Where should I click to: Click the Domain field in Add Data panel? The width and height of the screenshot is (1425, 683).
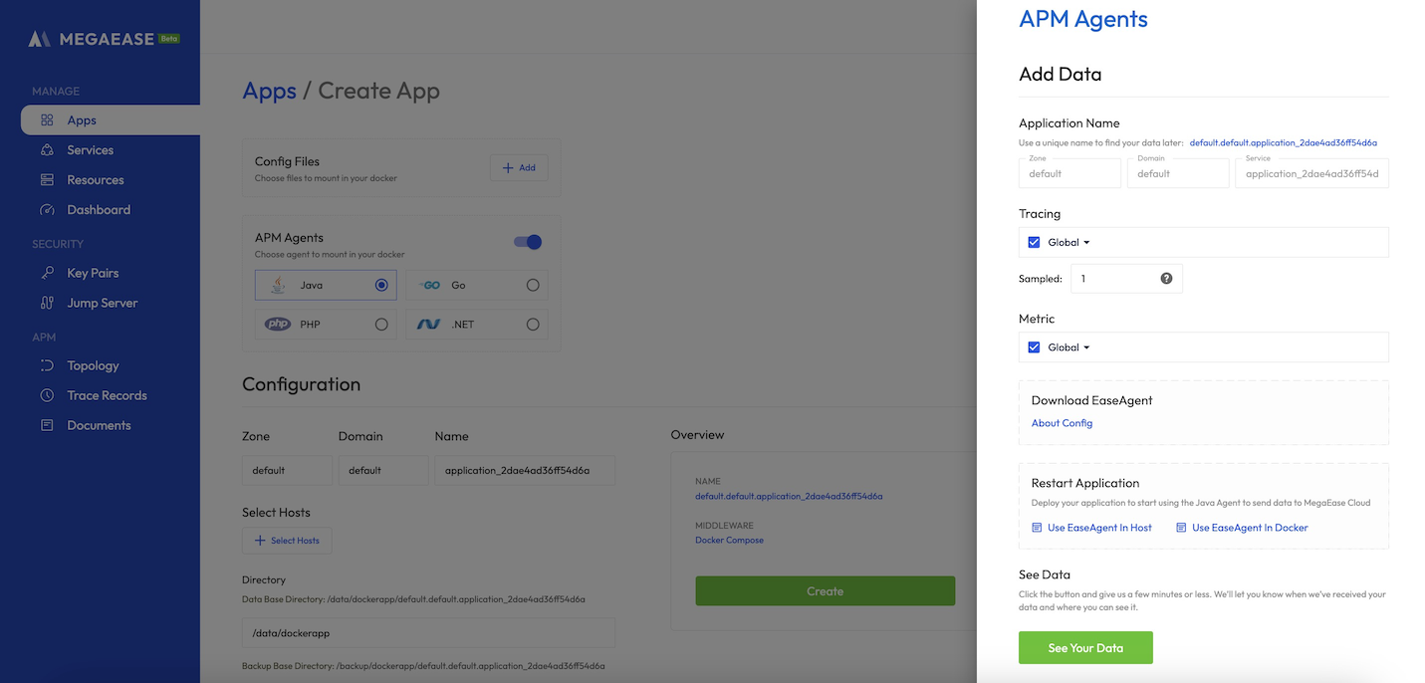[1178, 172]
